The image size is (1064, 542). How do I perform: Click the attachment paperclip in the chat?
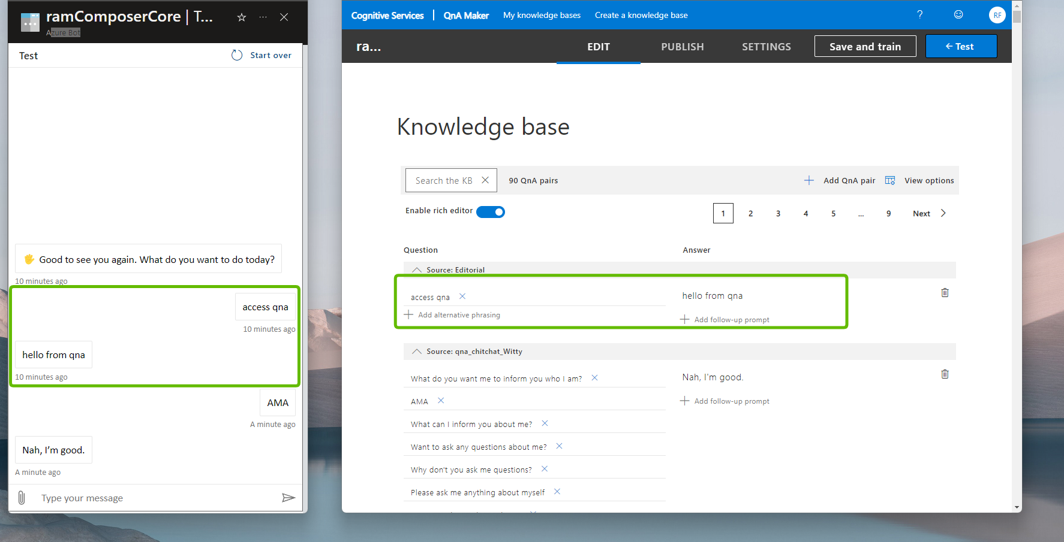(22, 497)
